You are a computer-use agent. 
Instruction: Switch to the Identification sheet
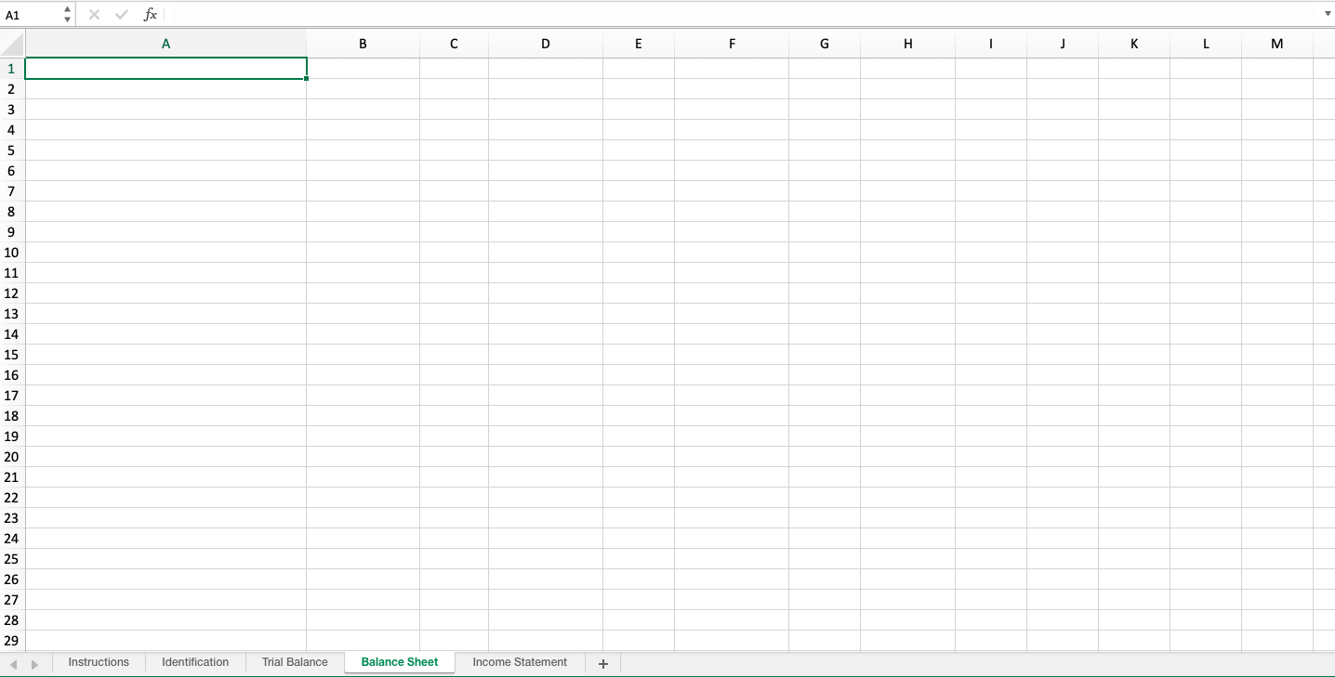point(195,662)
